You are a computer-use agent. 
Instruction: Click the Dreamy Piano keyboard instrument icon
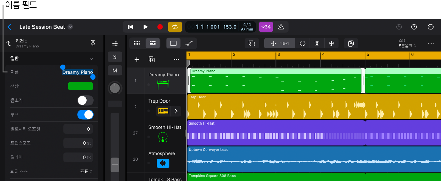pos(163,85)
